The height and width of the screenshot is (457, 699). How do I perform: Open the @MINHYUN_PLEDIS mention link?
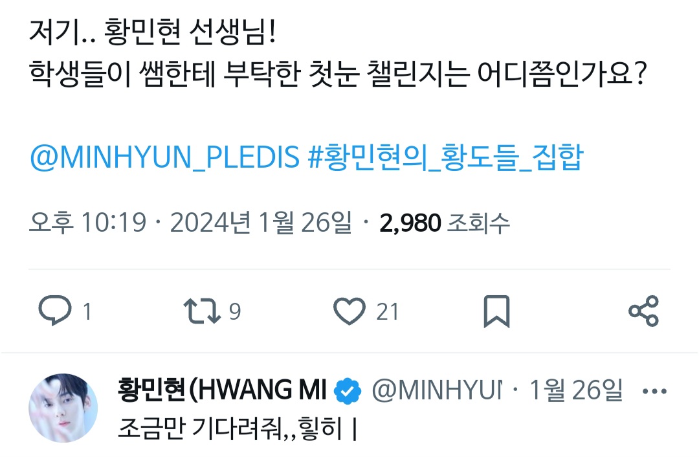tap(164, 157)
